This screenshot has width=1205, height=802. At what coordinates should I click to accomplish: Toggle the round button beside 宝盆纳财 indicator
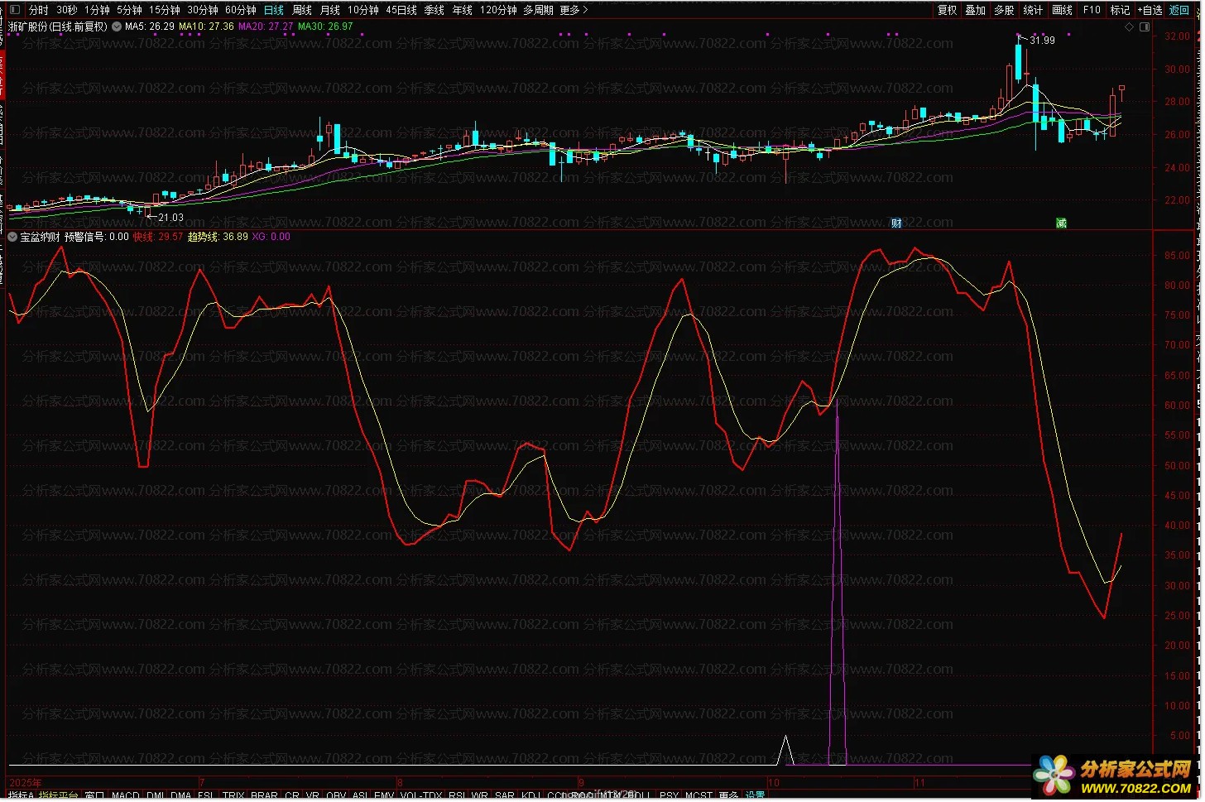coord(12,237)
